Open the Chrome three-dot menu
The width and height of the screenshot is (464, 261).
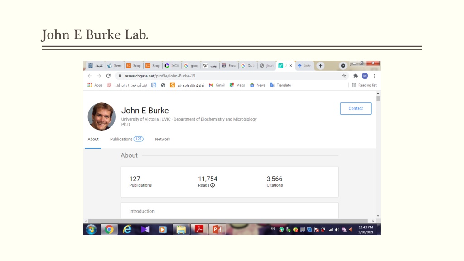point(374,76)
